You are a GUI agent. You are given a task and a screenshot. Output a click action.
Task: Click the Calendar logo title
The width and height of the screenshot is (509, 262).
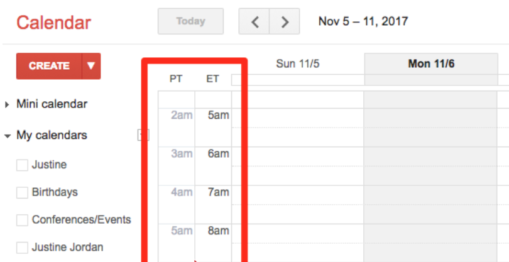click(x=53, y=23)
